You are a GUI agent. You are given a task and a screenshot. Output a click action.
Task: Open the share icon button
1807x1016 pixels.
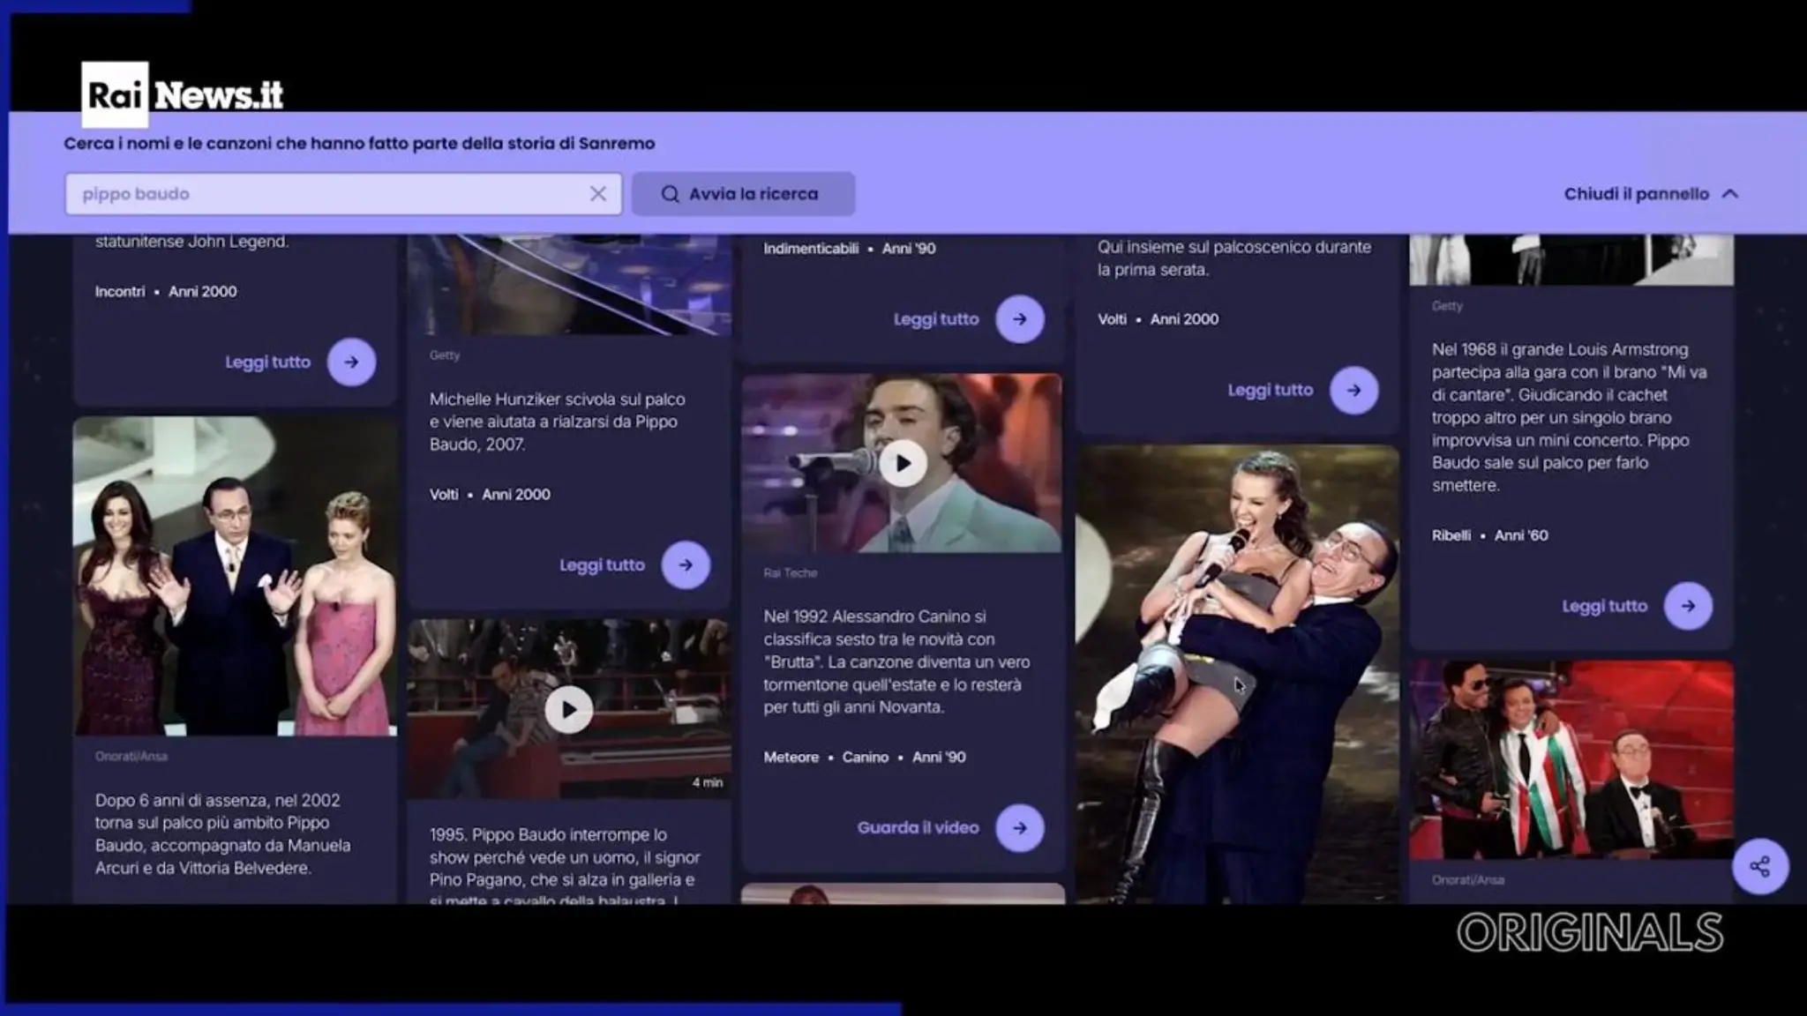[1759, 866]
